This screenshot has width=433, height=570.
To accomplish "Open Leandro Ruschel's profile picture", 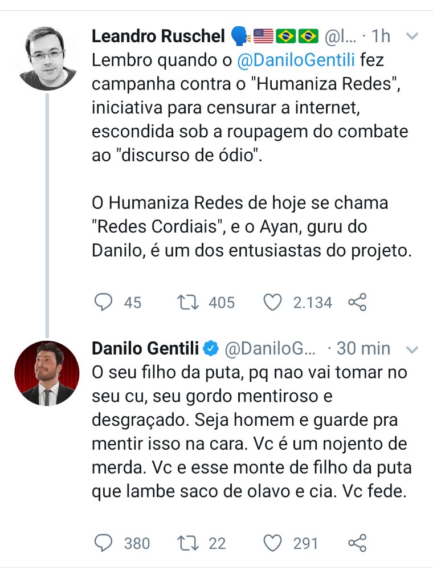I will click(46, 58).
